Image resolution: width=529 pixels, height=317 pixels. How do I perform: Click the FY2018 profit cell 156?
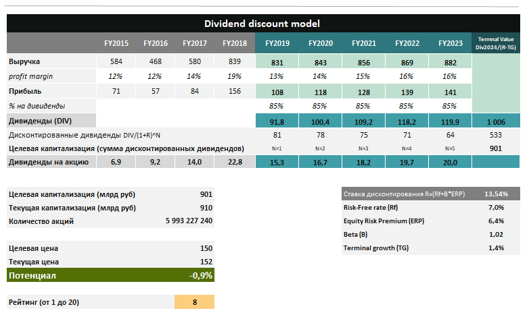(x=234, y=91)
